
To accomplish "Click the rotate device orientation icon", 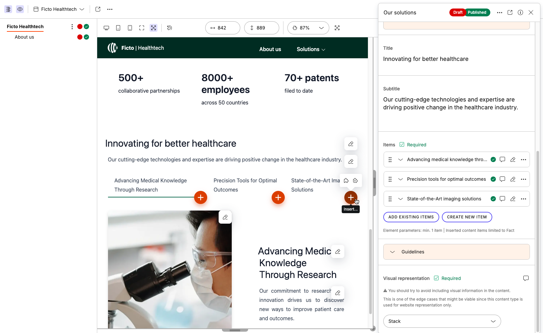I will coord(170,28).
